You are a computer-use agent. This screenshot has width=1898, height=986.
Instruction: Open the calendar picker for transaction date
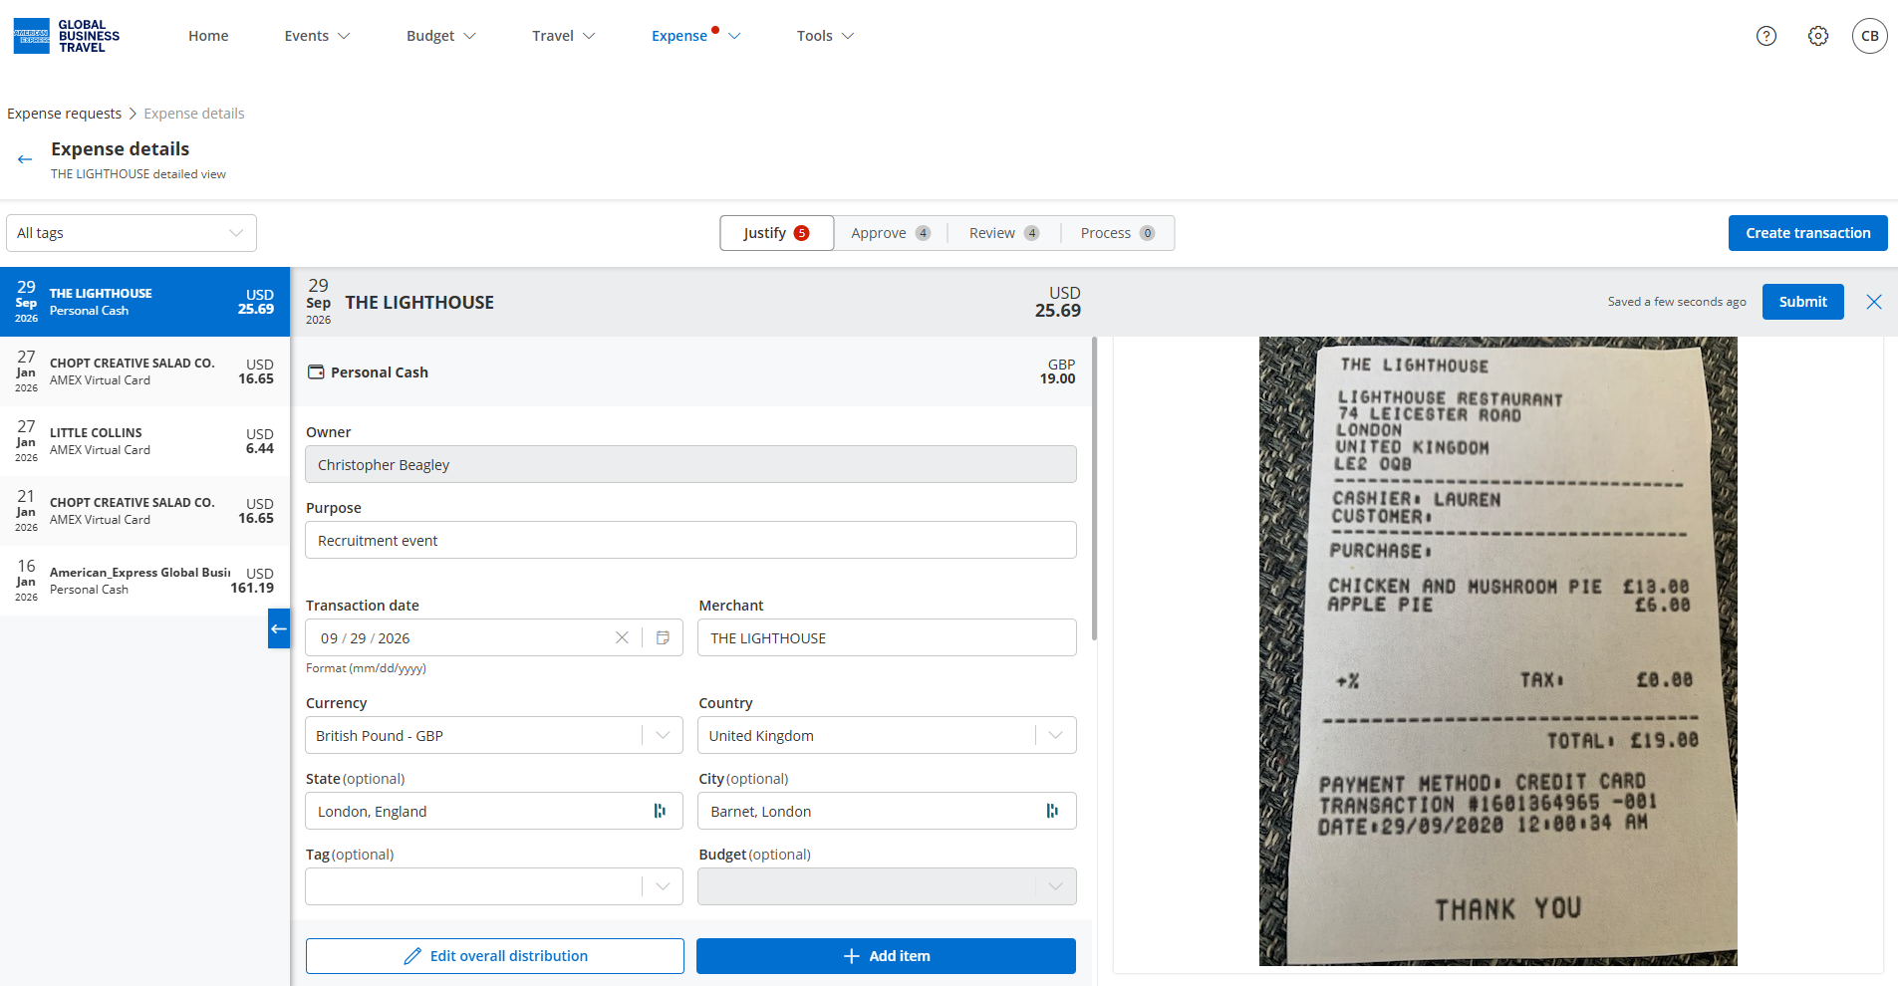pos(663,637)
